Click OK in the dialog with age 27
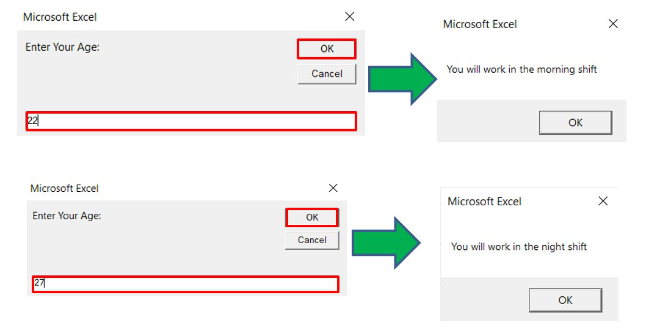This screenshot has height=336, width=646. pos(312,217)
